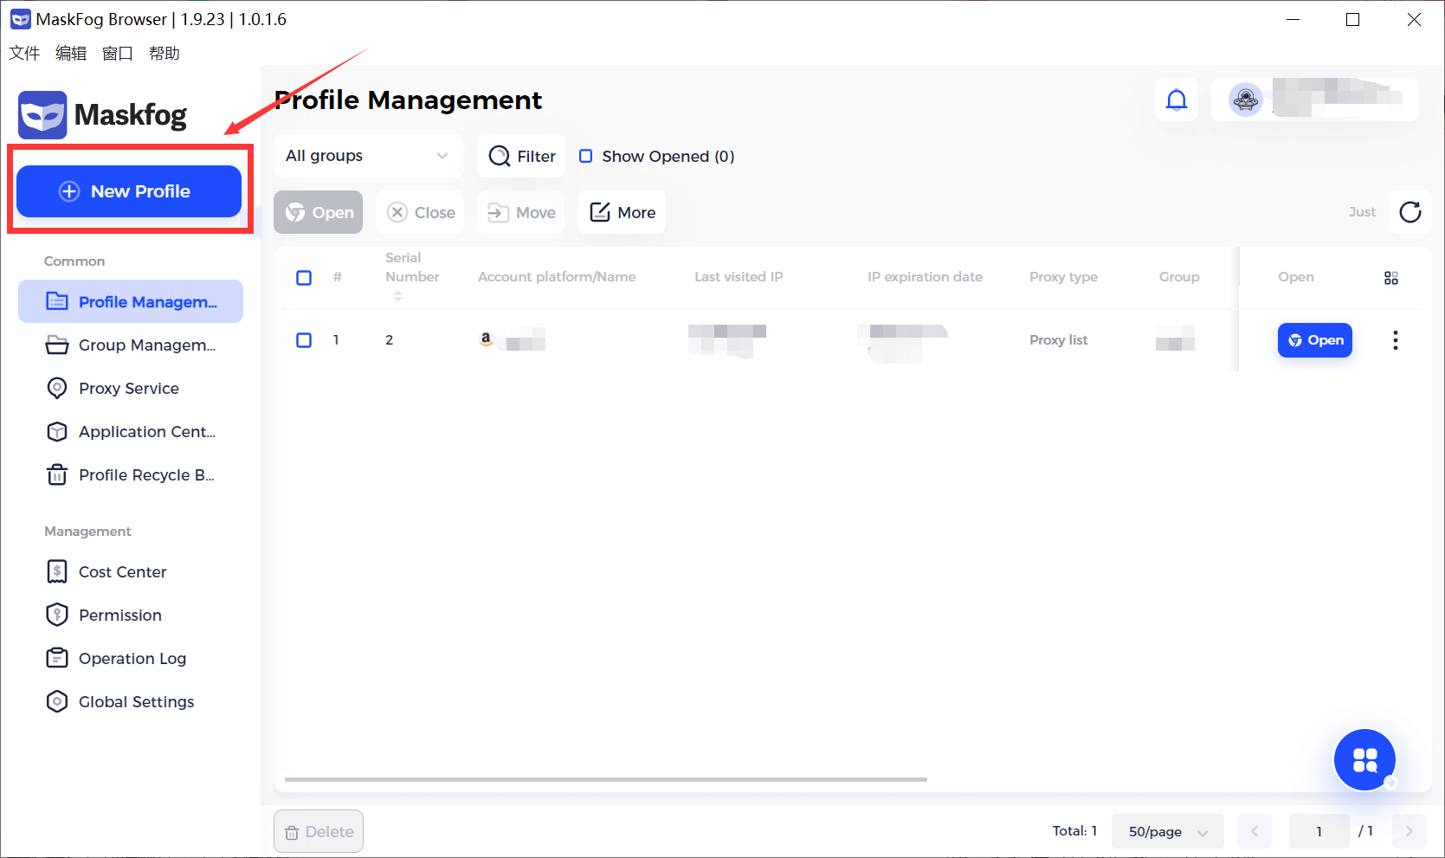
Task: Click the New Profile button
Action: (128, 191)
